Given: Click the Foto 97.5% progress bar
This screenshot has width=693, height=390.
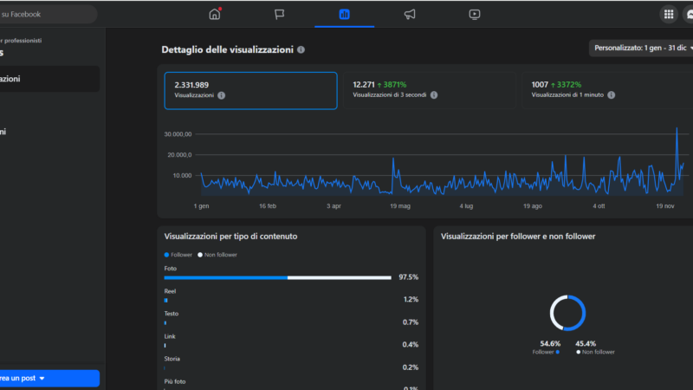Looking at the screenshot, I should (x=277, y=277).
